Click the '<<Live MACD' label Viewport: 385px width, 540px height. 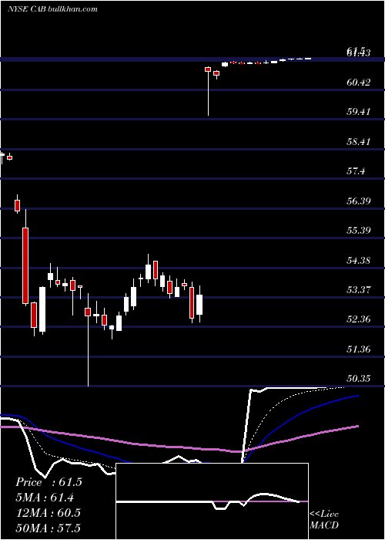324,519
